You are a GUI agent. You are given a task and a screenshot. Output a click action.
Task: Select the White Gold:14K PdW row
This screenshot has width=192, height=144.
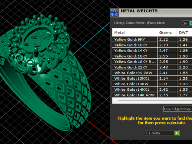[x=152, y=95]
